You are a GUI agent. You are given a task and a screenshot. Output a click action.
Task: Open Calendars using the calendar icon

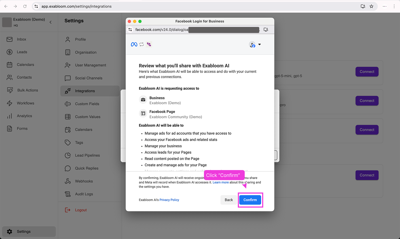point(10,64)
